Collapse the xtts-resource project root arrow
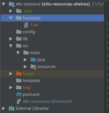This screenshot has height=113, width=109. coord(3,4)
